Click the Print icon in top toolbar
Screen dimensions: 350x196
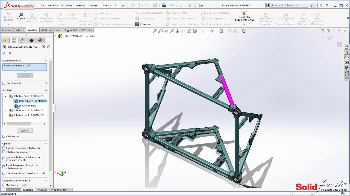tap(164, 5)
